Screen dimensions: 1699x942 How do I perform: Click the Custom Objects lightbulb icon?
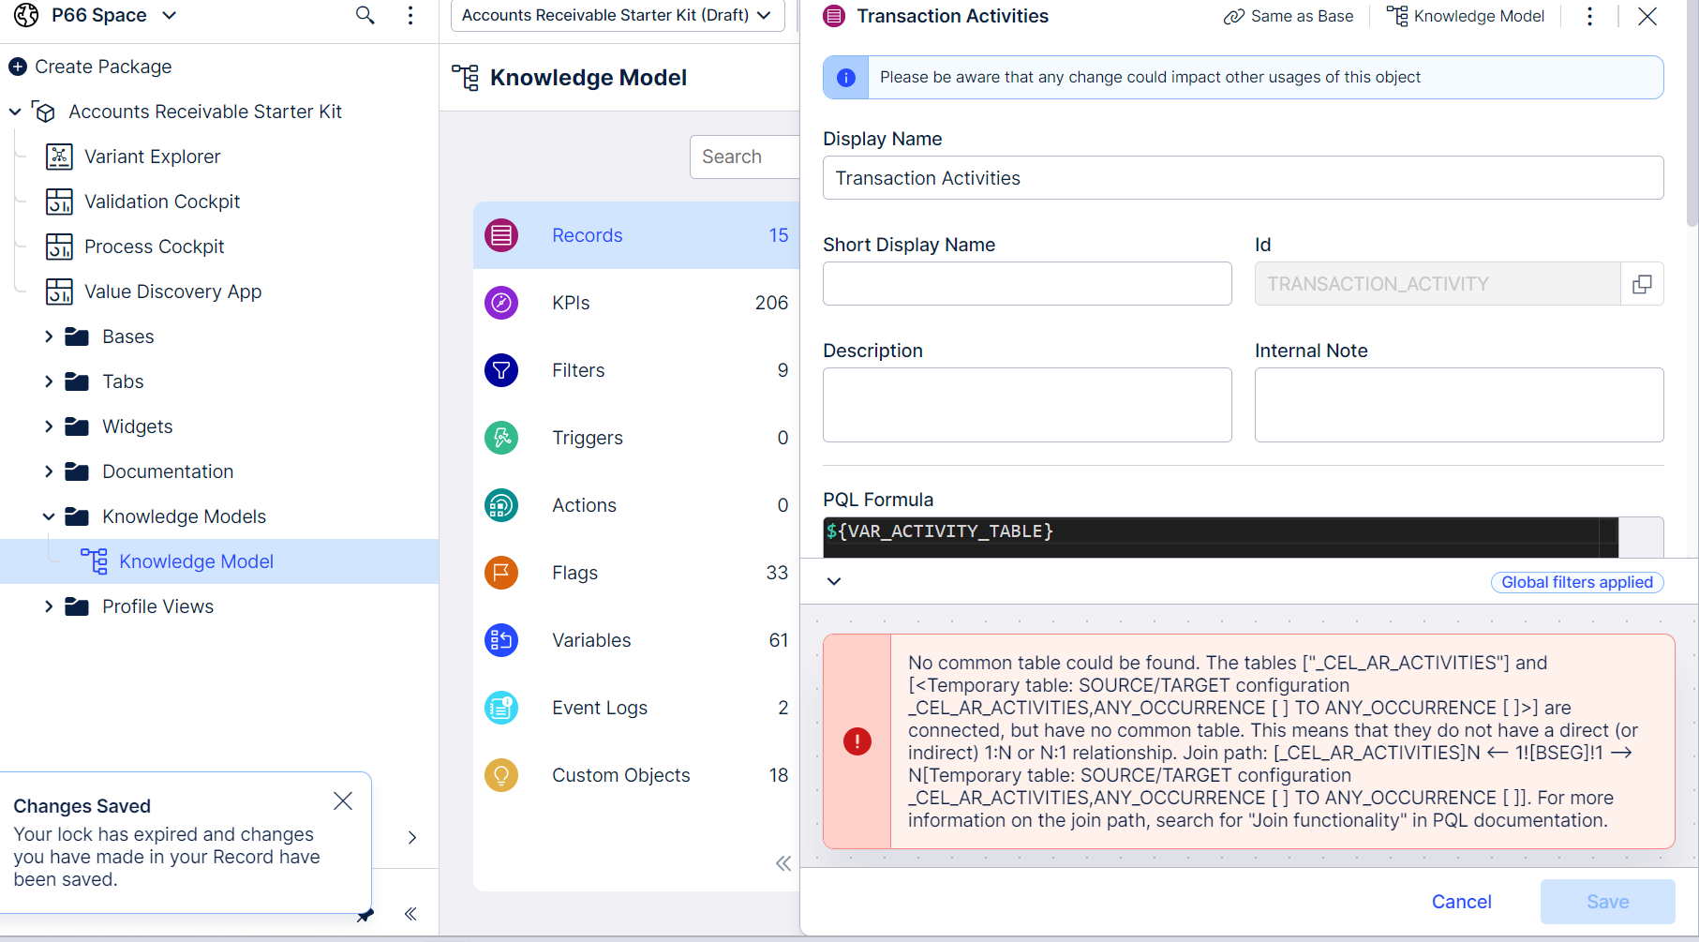(501, 775)
